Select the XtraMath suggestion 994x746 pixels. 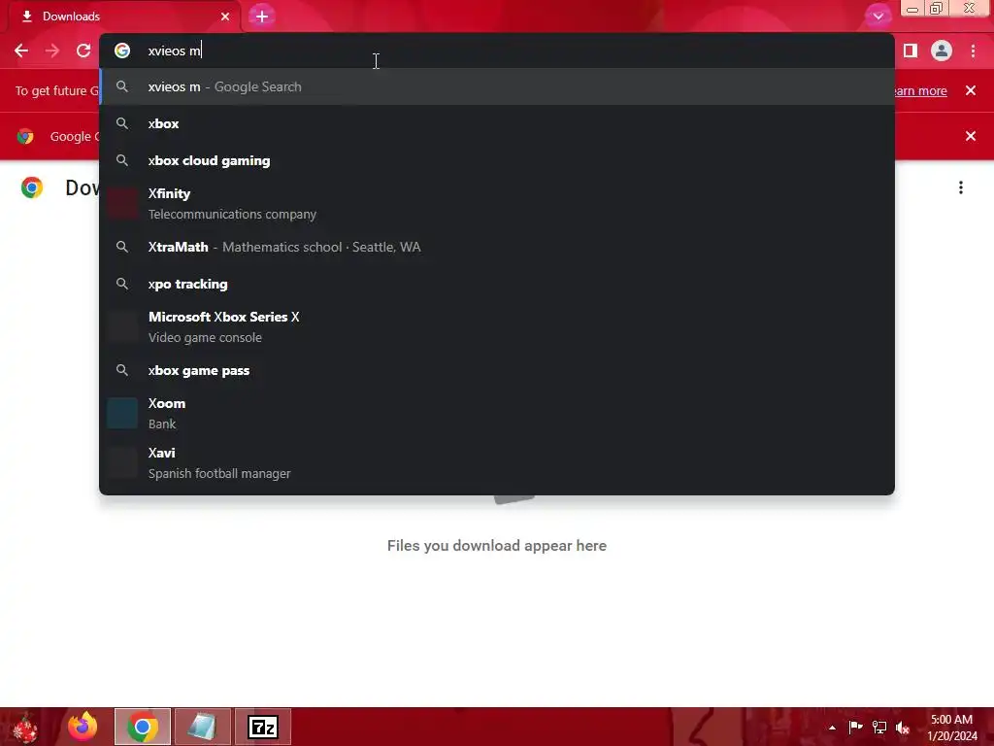point(497,247)
